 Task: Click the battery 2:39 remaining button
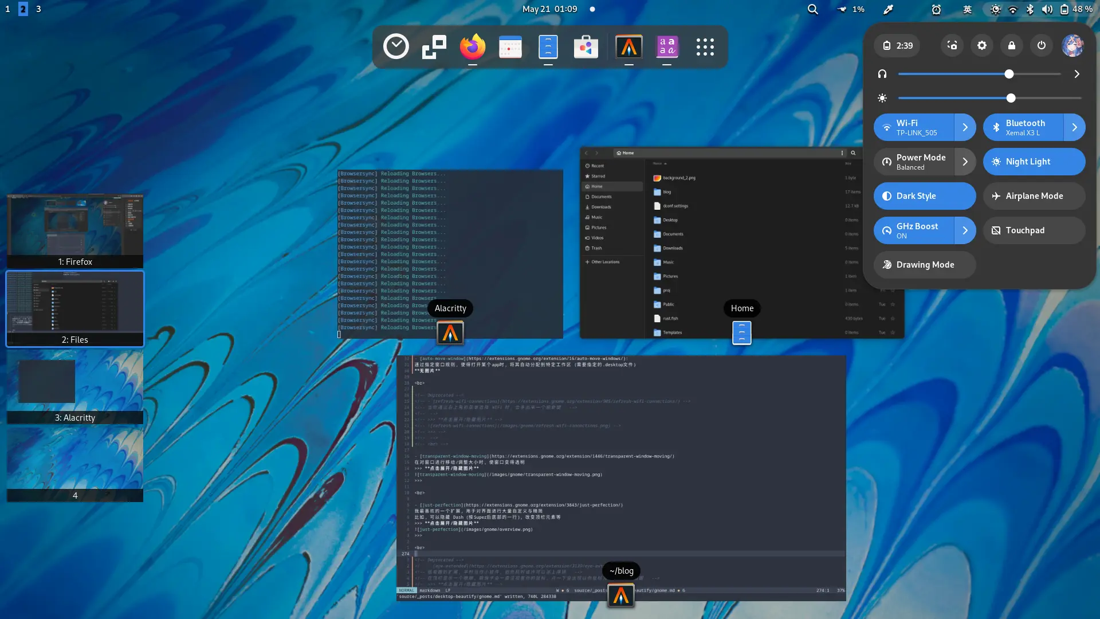pos(897,45)
